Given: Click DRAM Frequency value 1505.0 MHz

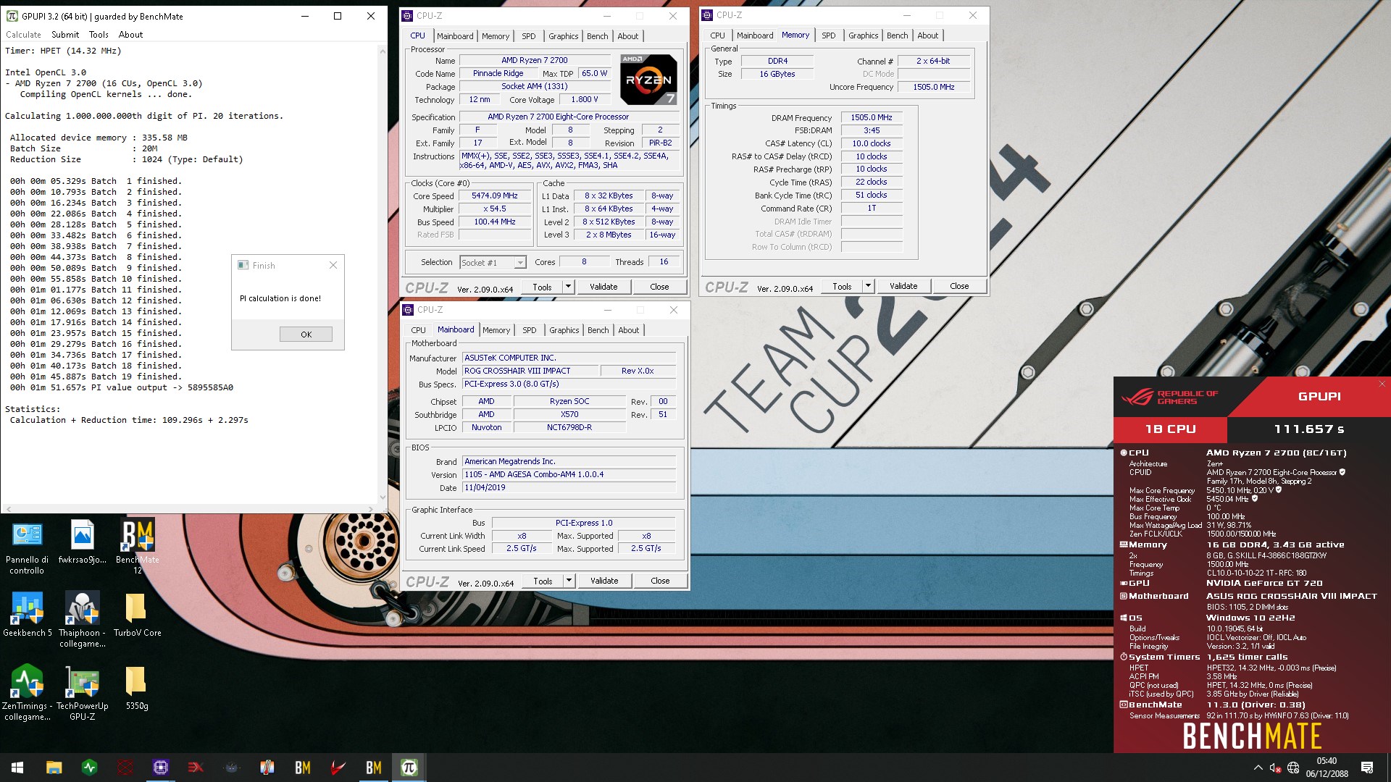Looking at the screenshot, I should pyautogui.click(x=871, y=117).
